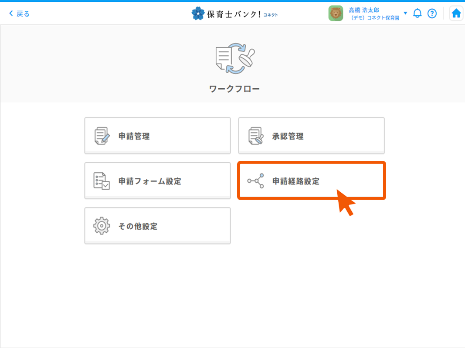The height and width of the screenshot is (348, 465).
Task: Click the notification bell icon
Action: tap(417, 13)
